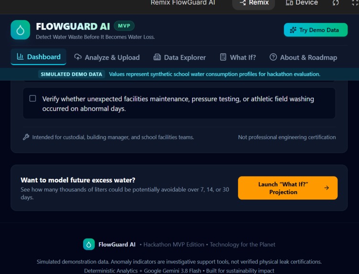Click the "Values represent synthetic school water" banner text
The image size is (359, 274).
coord(215,74)
